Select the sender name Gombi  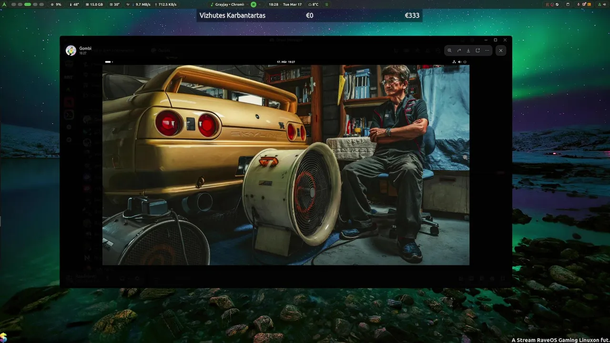tap(85, 48)
